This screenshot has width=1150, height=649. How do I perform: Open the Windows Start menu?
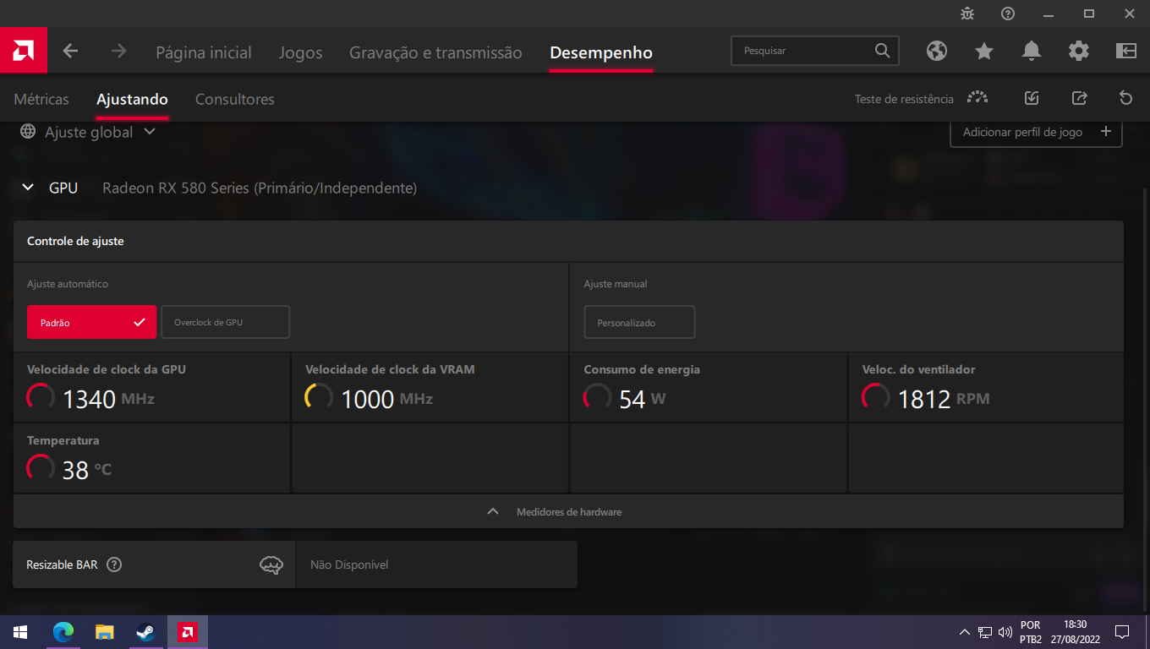point(20,632)
